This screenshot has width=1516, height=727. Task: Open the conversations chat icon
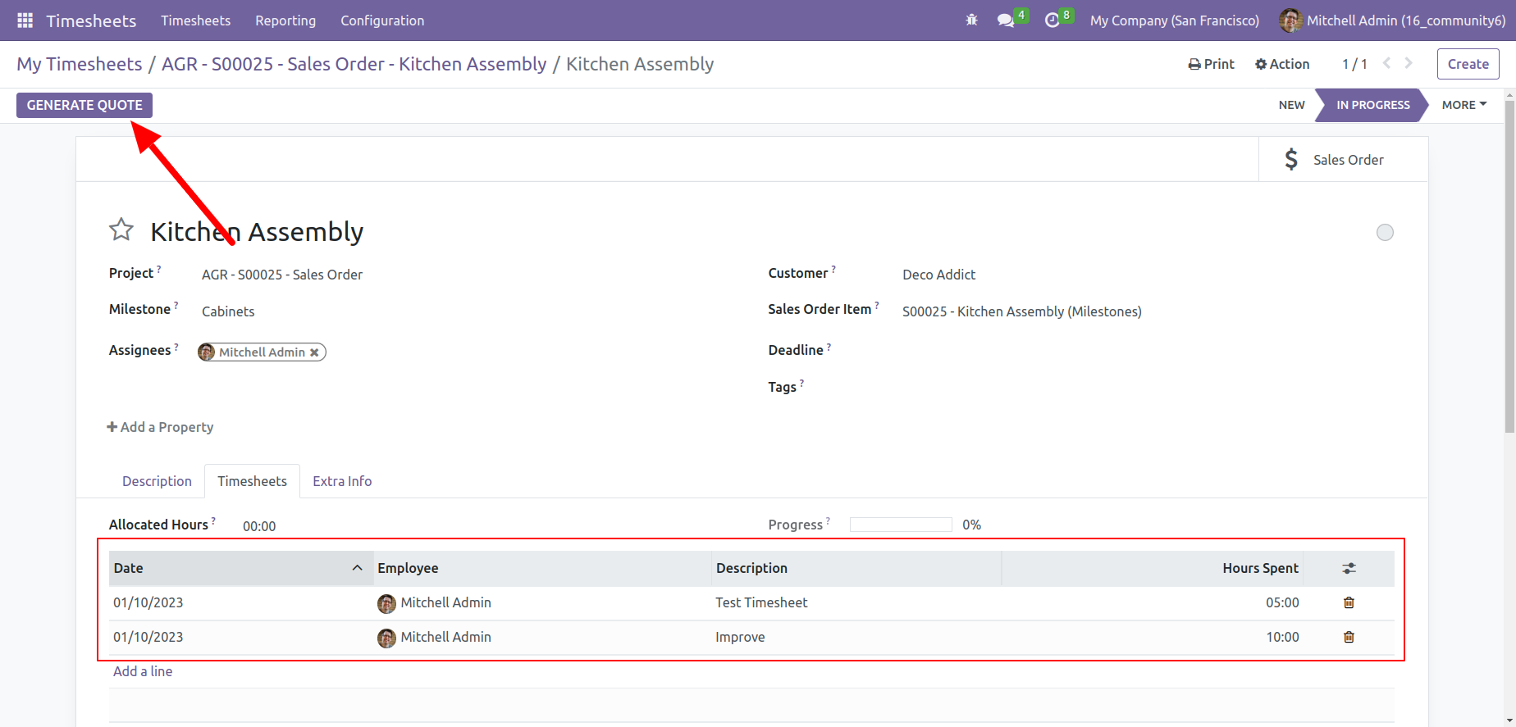pyautogui.click(x=1006, y=20)
